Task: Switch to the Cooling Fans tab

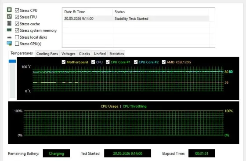Action: [47, 54]
